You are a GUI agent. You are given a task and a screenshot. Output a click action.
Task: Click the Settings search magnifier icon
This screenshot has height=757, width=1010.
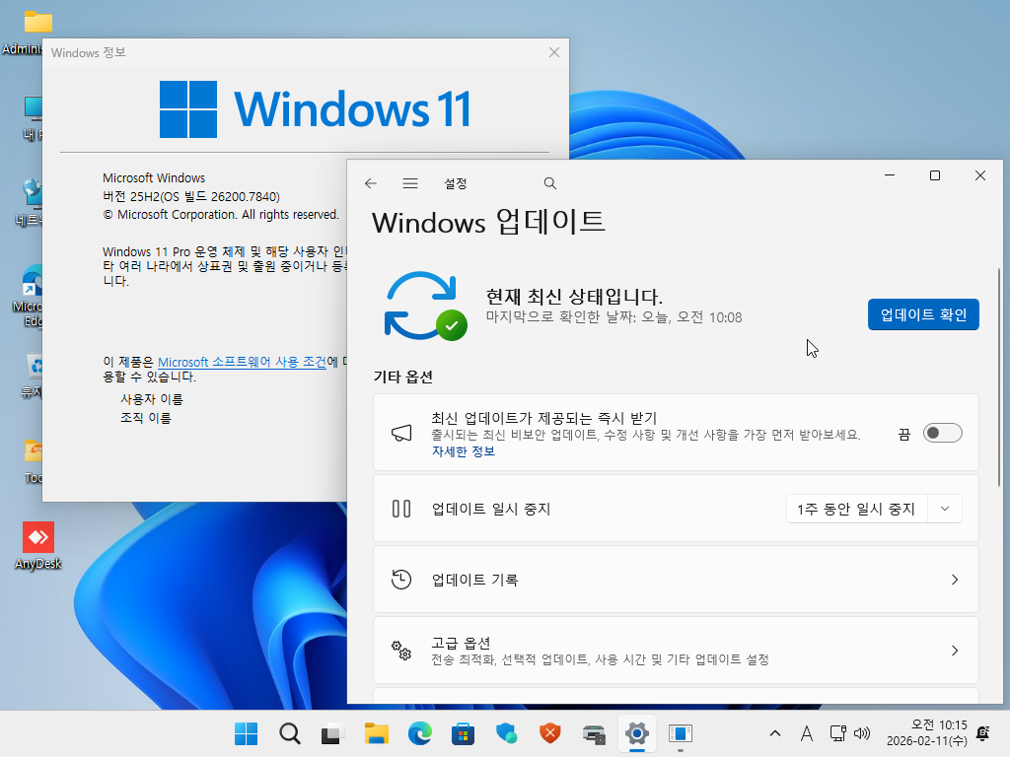pos(549,183)
